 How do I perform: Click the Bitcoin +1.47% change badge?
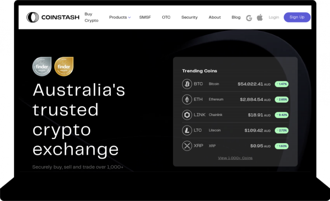(281, 84)
